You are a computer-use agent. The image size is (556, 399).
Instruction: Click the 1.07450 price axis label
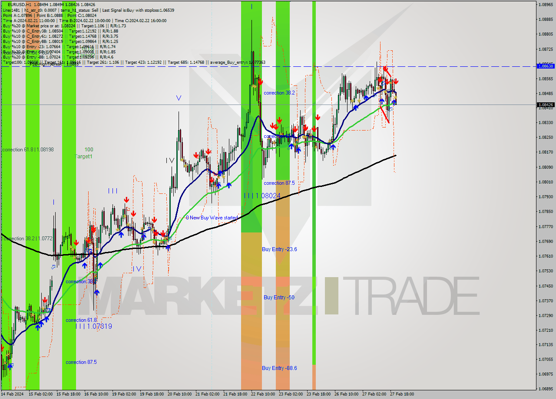tap(546, 286)
